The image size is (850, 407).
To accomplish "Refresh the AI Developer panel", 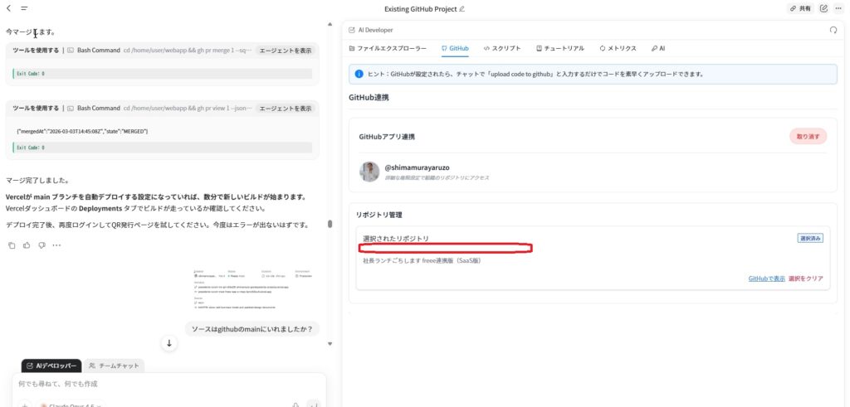I will click(x=833, y=29).
